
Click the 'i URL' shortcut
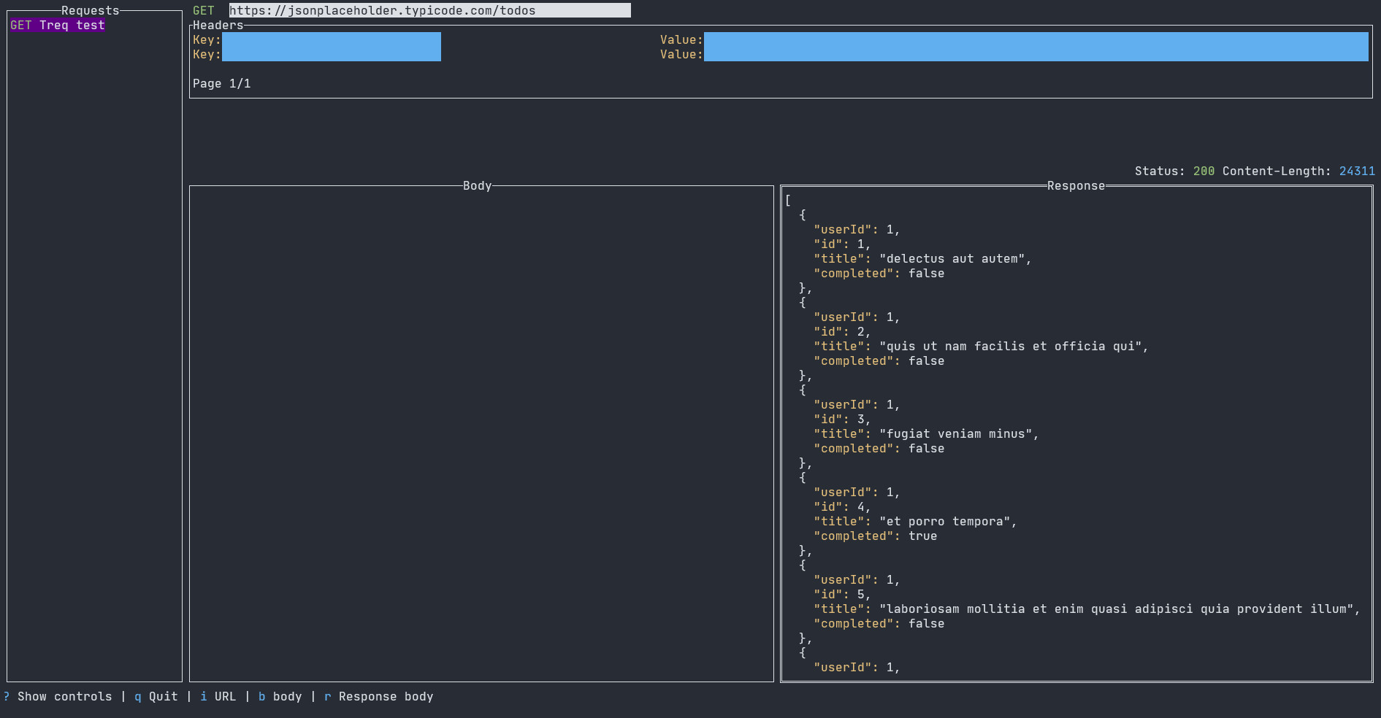click(218, 697)
